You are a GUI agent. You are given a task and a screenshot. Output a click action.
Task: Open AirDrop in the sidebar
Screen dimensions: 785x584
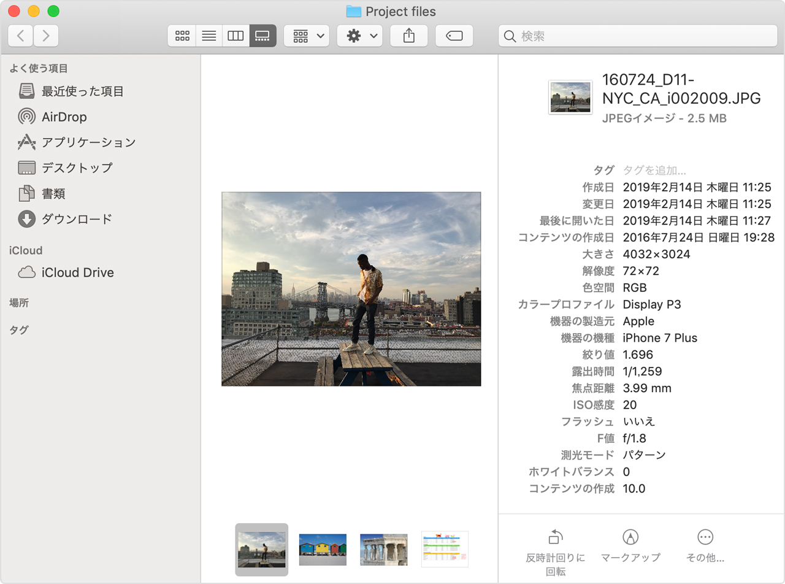click(x=64, y=117)
